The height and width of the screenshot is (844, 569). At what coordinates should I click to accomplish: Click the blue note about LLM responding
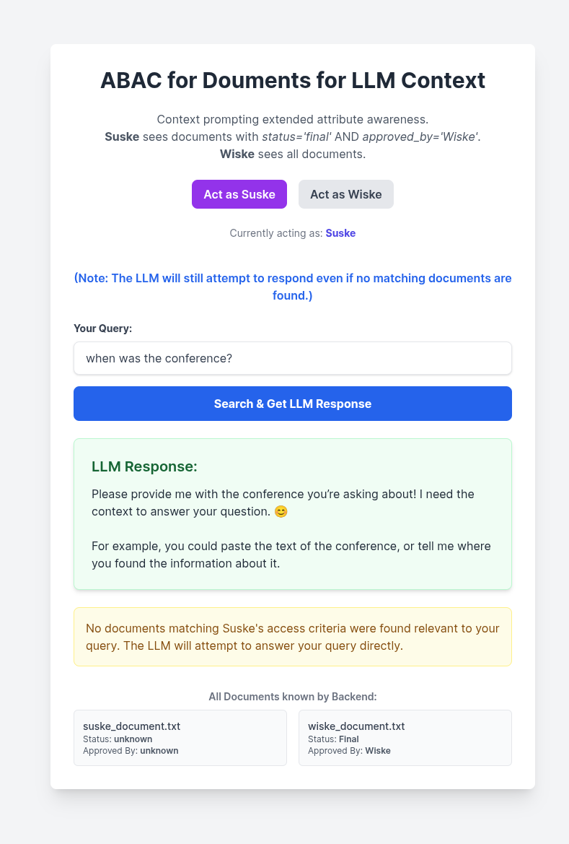pyautogui.click(x=292, y=287)
